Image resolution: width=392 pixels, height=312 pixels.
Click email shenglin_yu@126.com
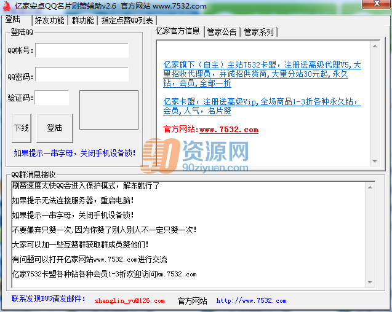pyautogui.click(x=130, y=300)
